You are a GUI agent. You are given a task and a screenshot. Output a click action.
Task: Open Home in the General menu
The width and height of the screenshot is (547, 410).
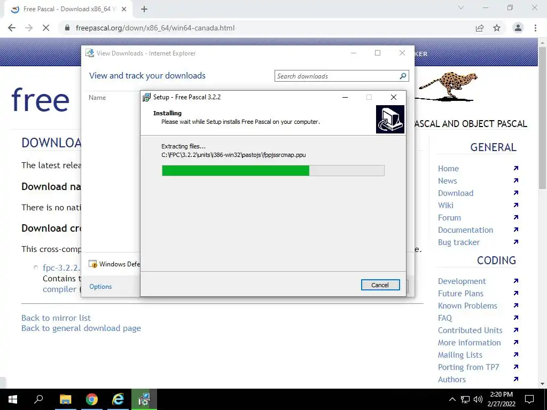point(448,169)
